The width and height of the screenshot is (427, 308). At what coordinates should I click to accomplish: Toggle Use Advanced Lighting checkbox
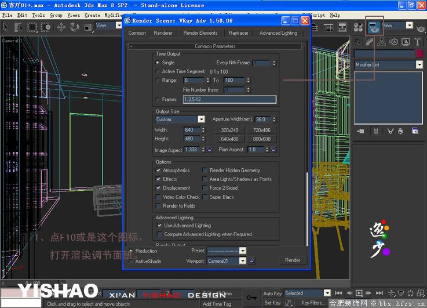[159, 226]
